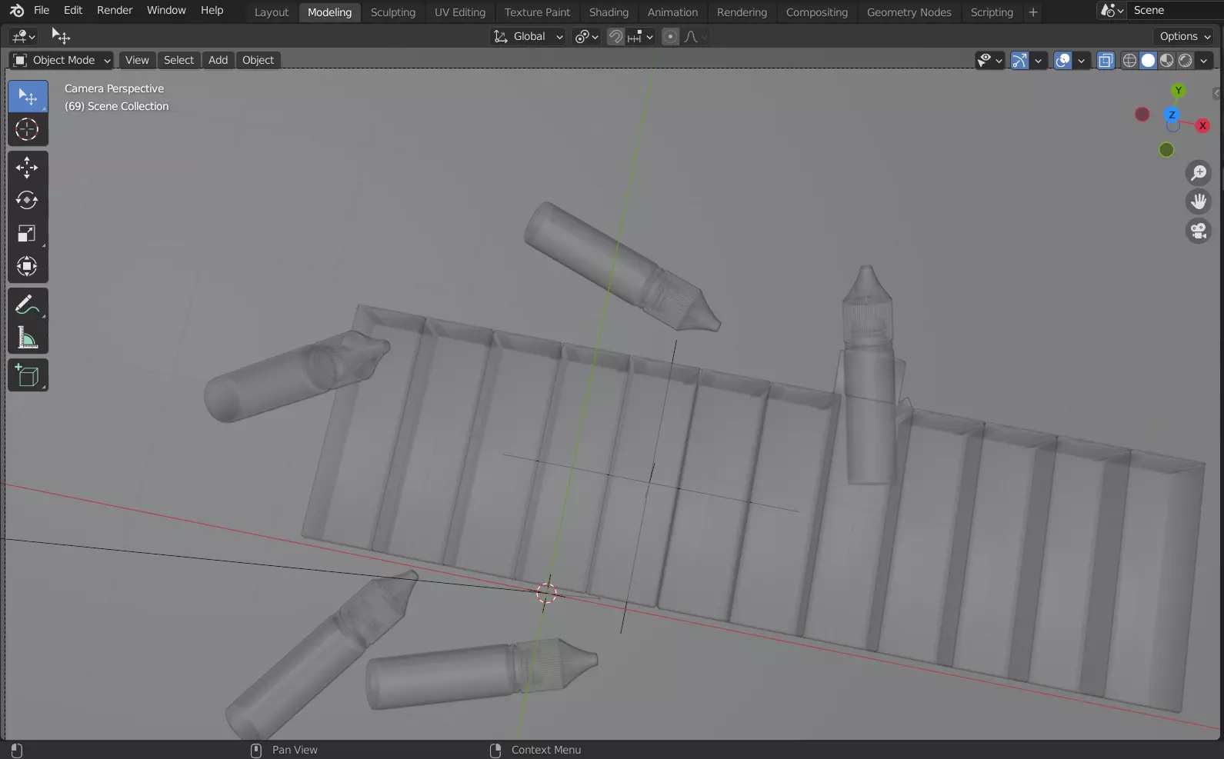
Task: Pick the Measure tool
Action: 27,338
